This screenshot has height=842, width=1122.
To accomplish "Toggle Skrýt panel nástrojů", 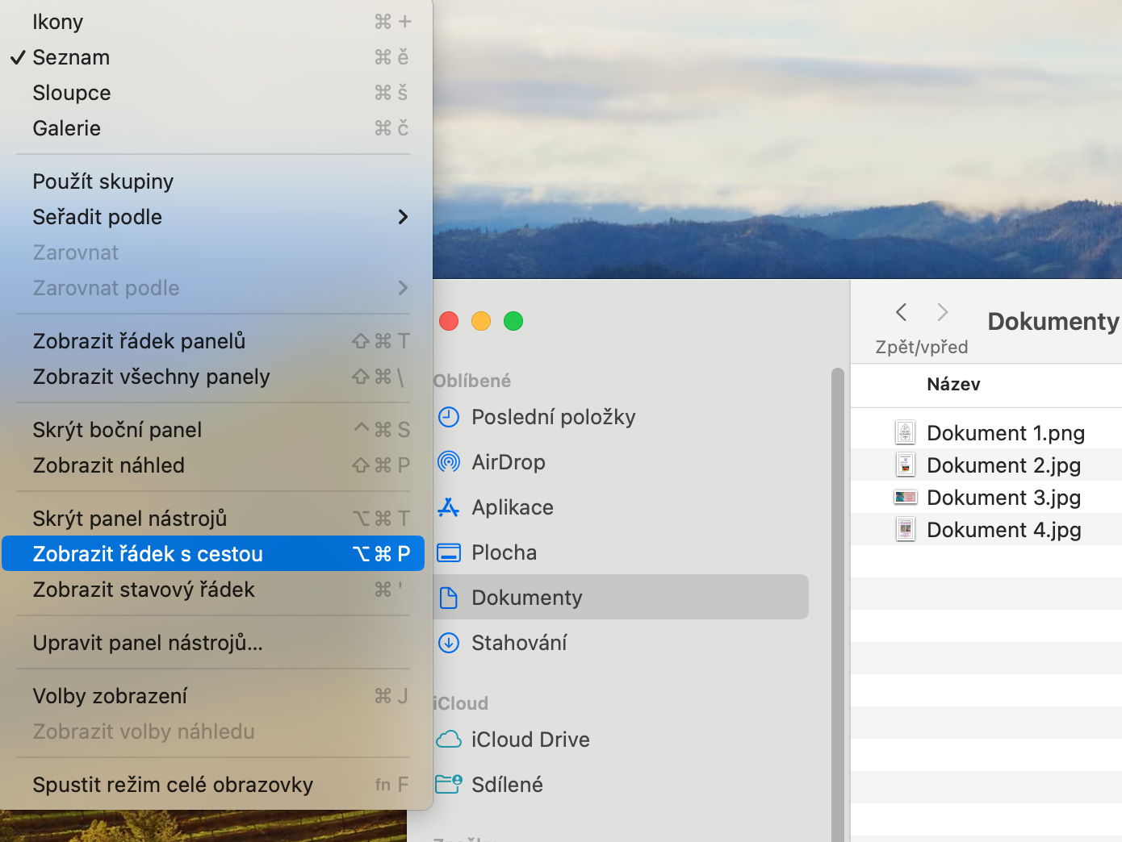I will point(213,519).
